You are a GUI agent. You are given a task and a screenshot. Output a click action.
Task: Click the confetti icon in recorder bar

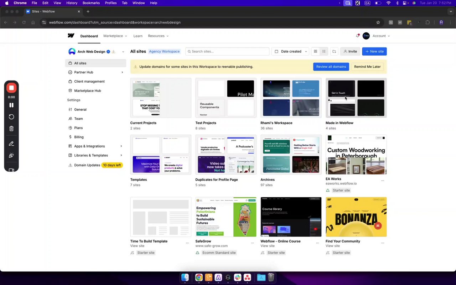pos(11,155)
